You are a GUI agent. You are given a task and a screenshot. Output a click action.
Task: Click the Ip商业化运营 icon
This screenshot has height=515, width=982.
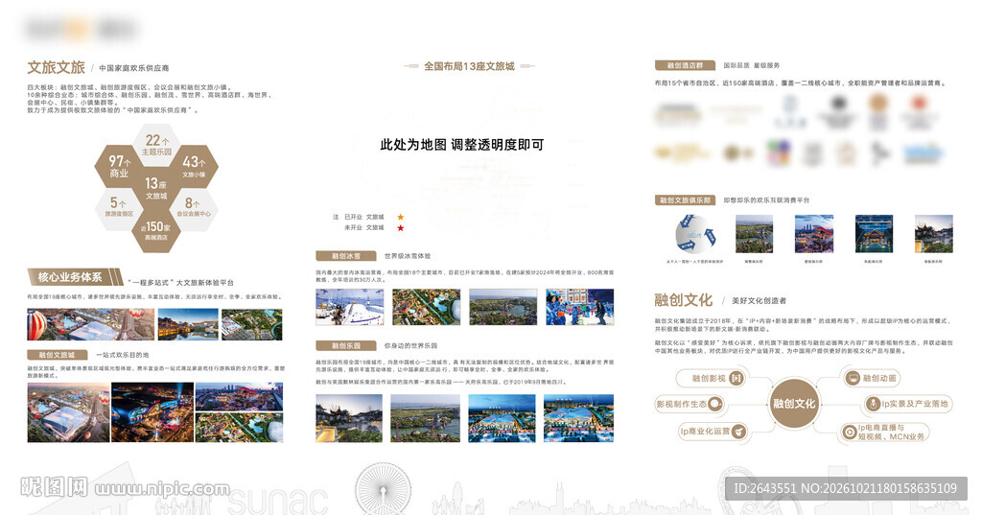pyautogui.click(x=739, y=431)
